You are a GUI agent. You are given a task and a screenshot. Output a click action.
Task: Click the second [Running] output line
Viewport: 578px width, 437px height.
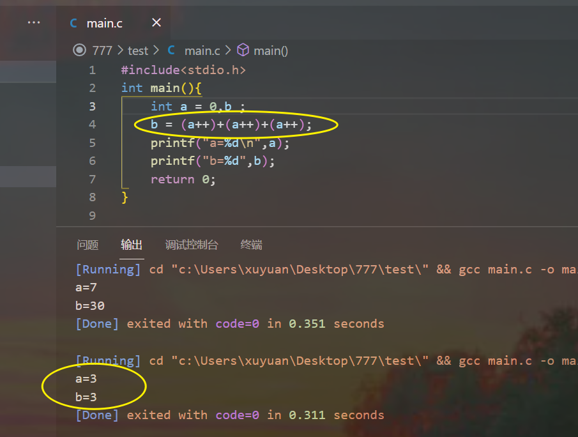tap(326, 361)
